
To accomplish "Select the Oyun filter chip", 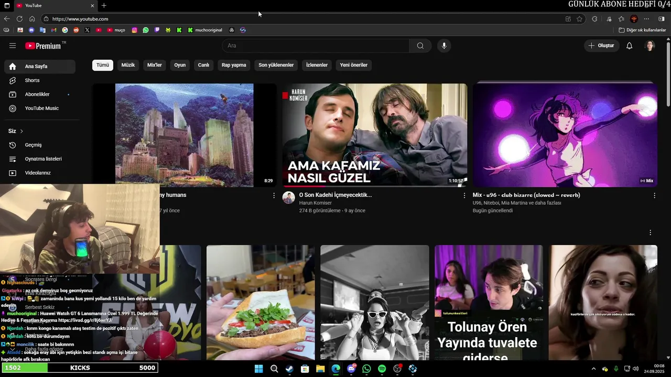I will [180, 65].
